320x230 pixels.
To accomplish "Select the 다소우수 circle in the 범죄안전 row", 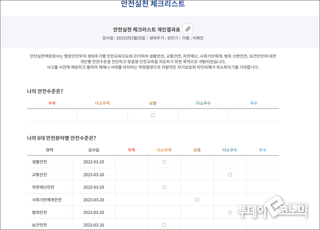I will pos(230,212).
